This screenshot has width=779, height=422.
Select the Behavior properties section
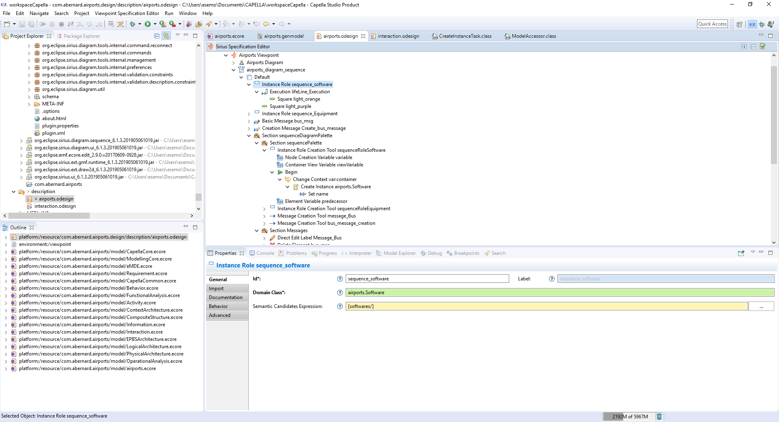click(227, 306)
